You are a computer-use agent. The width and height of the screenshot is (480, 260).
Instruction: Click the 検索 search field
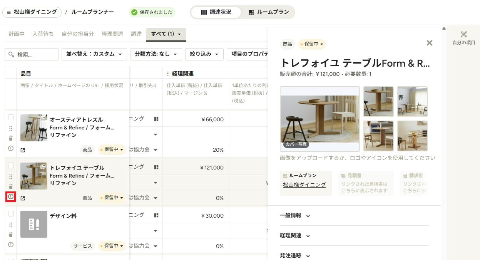pyautogui.click(x=32, y=54)
